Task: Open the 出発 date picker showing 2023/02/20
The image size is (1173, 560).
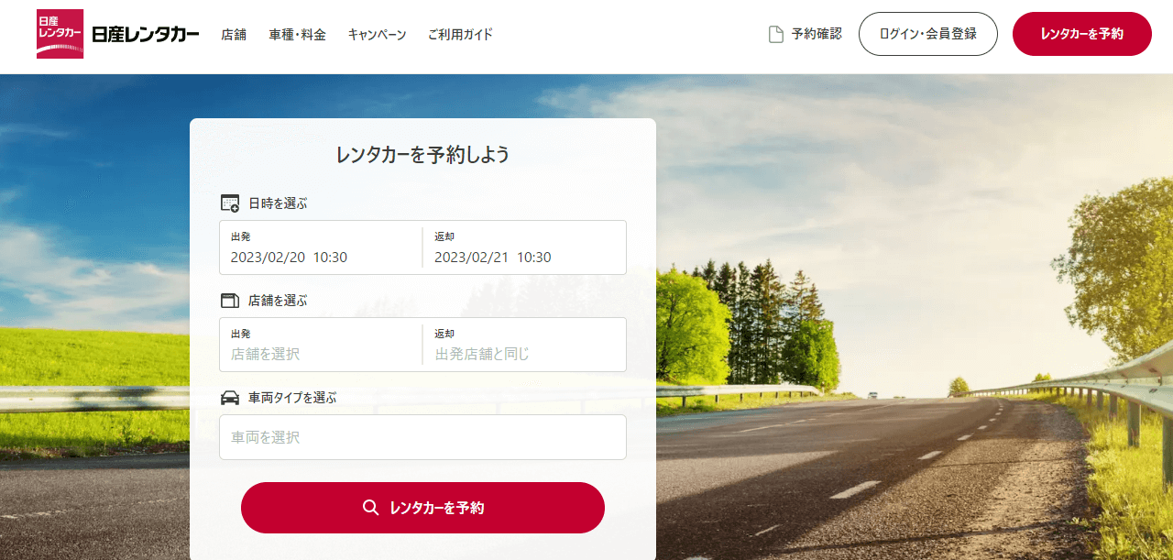Action: click(321, 247)
